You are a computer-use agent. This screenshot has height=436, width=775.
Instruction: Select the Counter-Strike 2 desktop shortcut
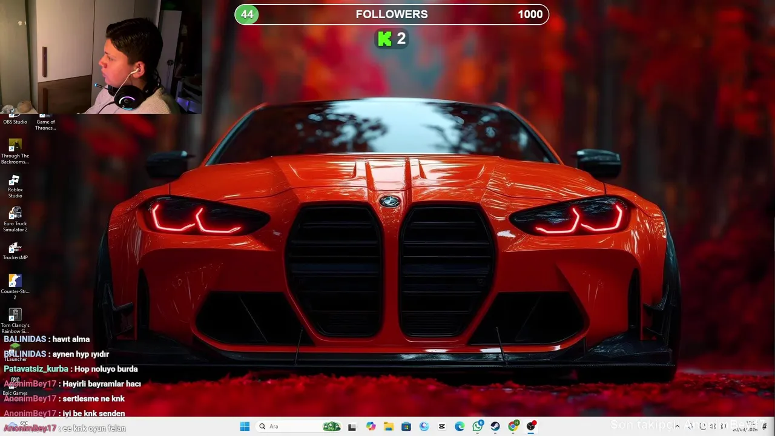coord(15,287)
